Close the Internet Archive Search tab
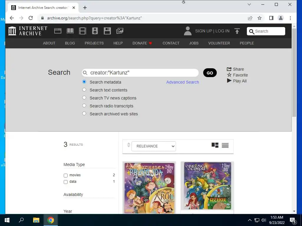 pyautogui.click(x=73, y=8)
